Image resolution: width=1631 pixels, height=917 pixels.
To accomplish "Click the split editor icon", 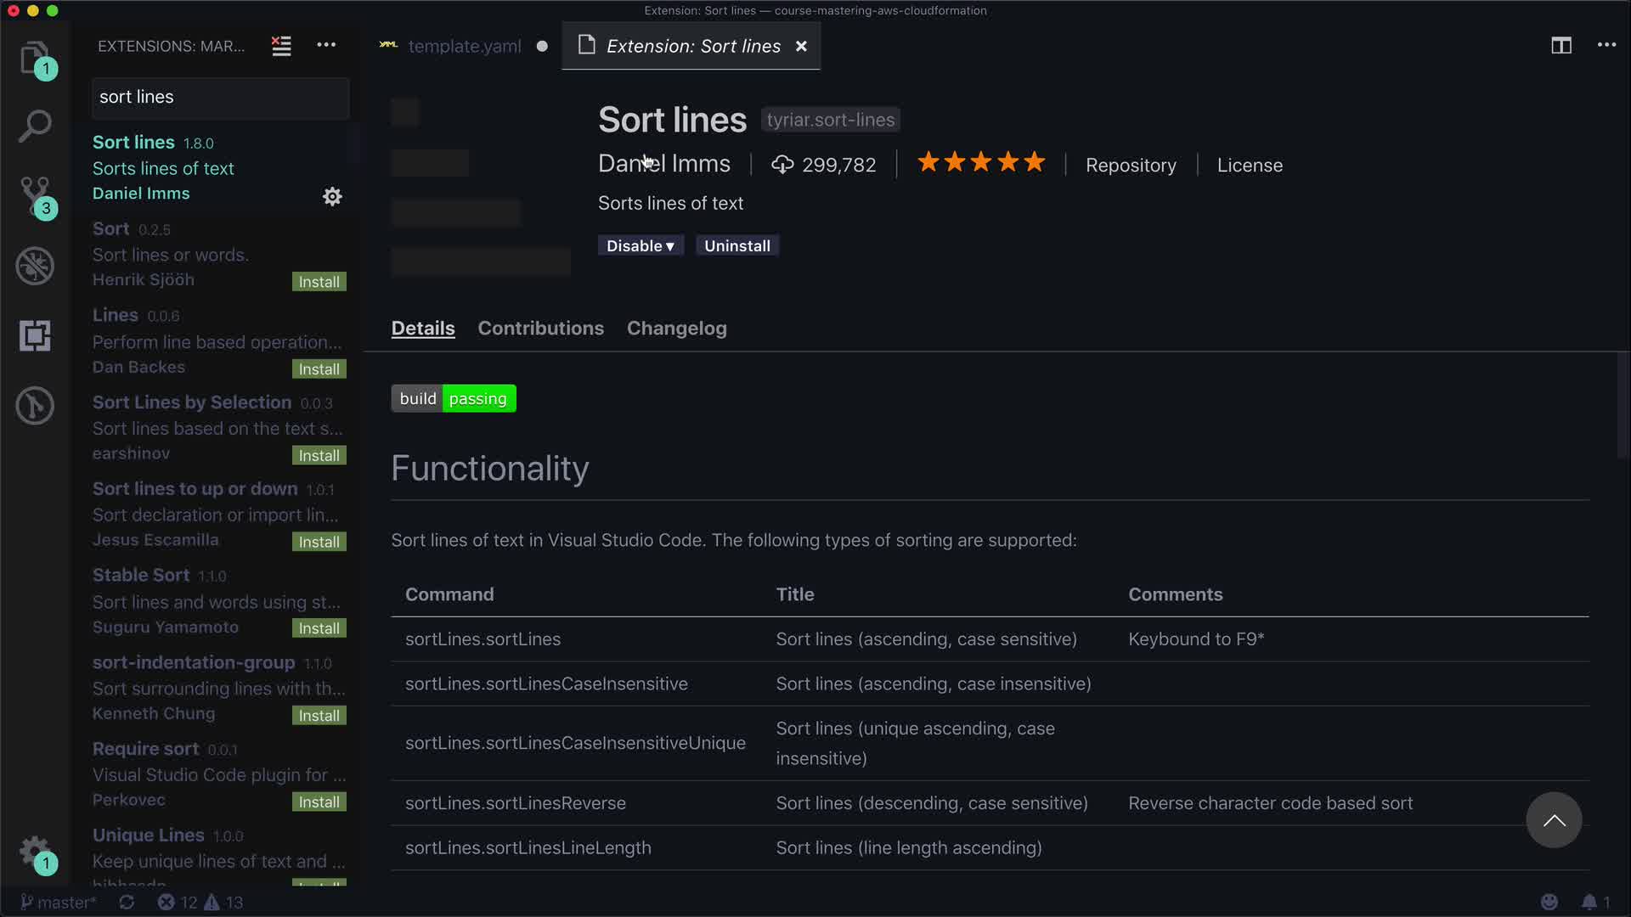I will click(1560, 46).
